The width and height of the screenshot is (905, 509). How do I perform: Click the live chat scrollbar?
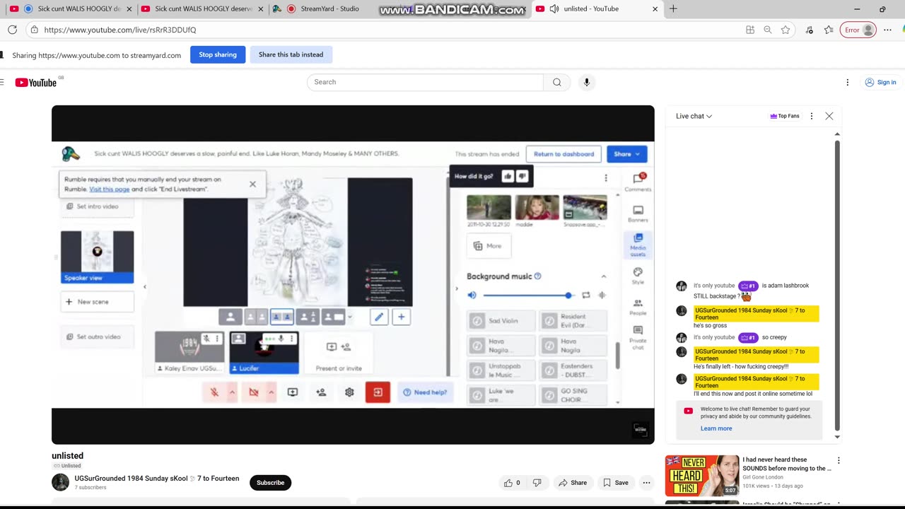pyautogui.click(x=837, y=285)
